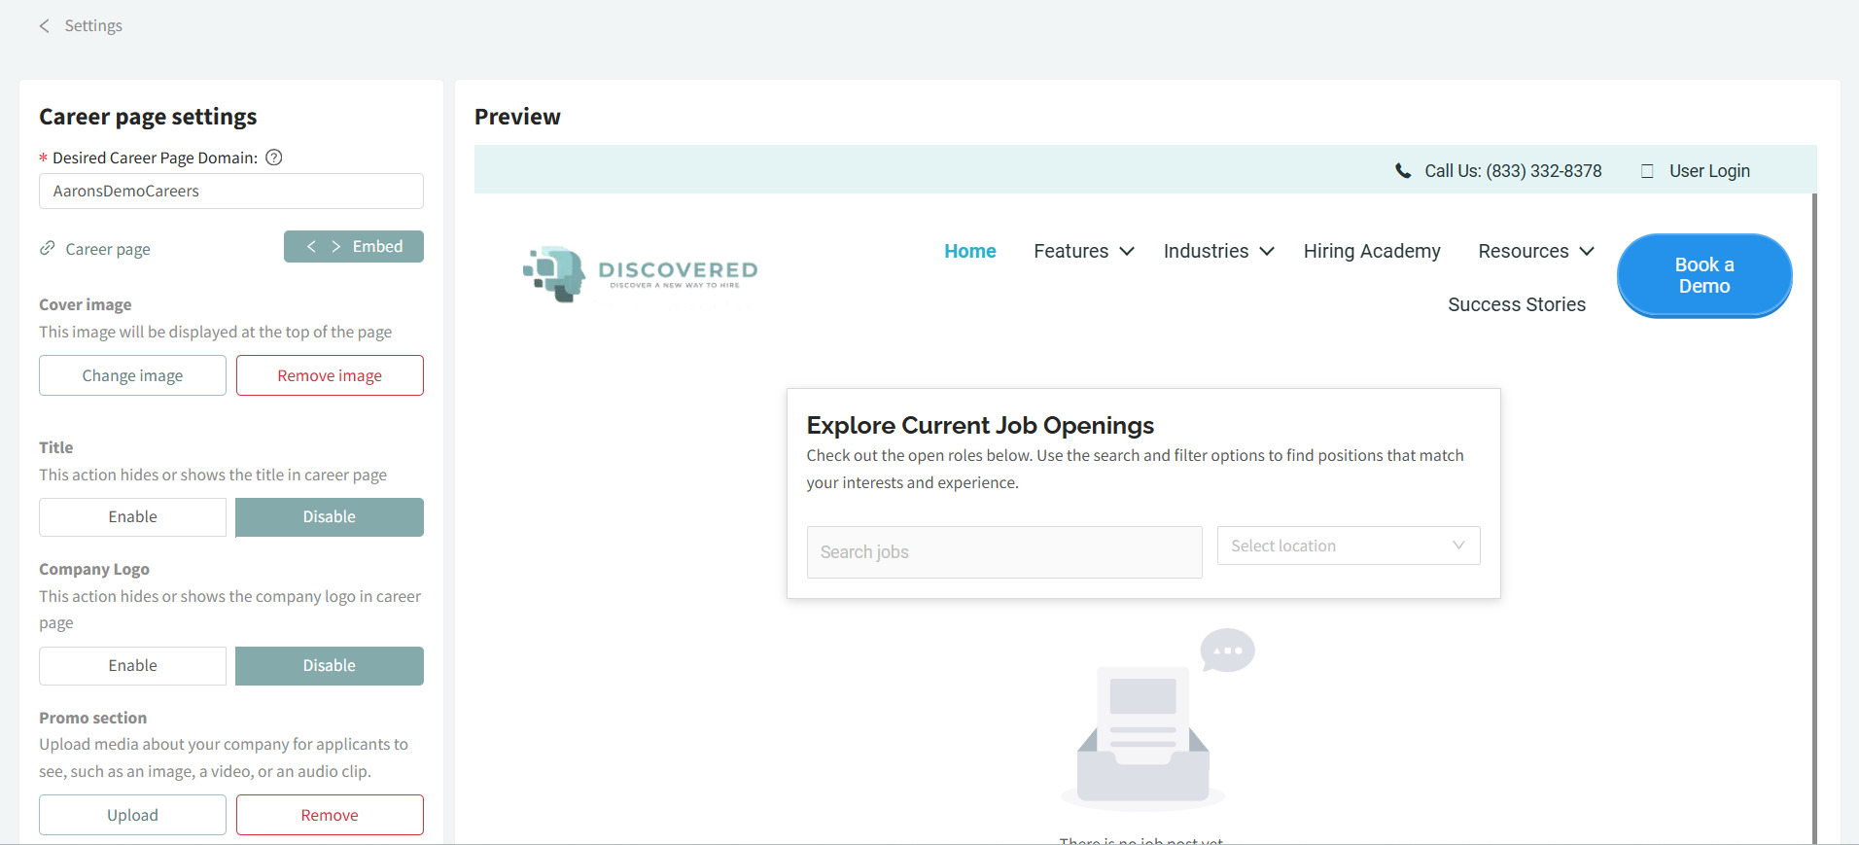
Task: Upload promo section media
Action: [x=132, y=815]
